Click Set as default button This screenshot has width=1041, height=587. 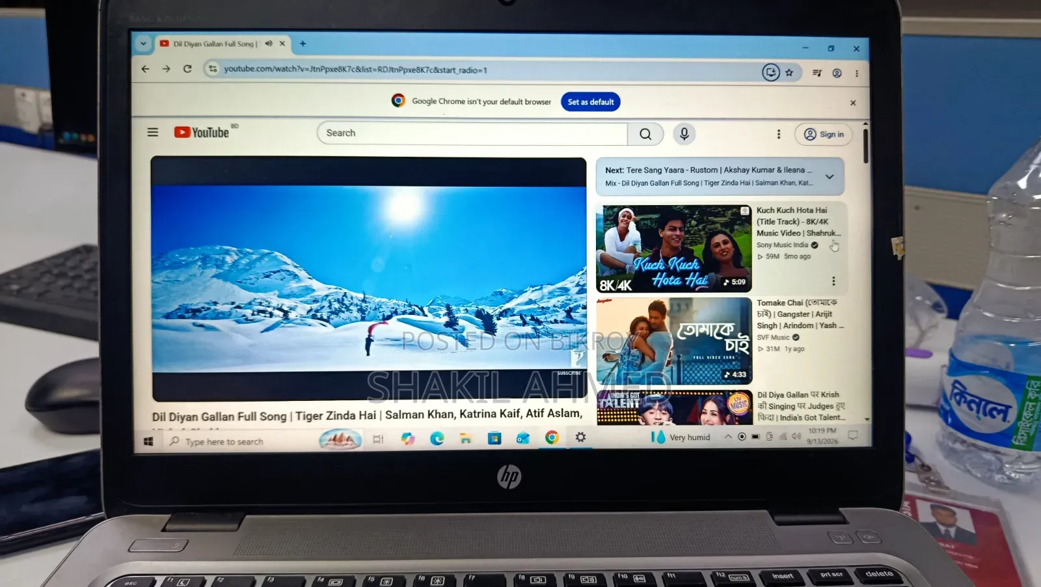click(x=591, y=102)
